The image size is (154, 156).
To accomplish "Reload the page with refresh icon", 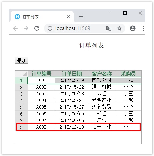I will [x=37, y=28].
